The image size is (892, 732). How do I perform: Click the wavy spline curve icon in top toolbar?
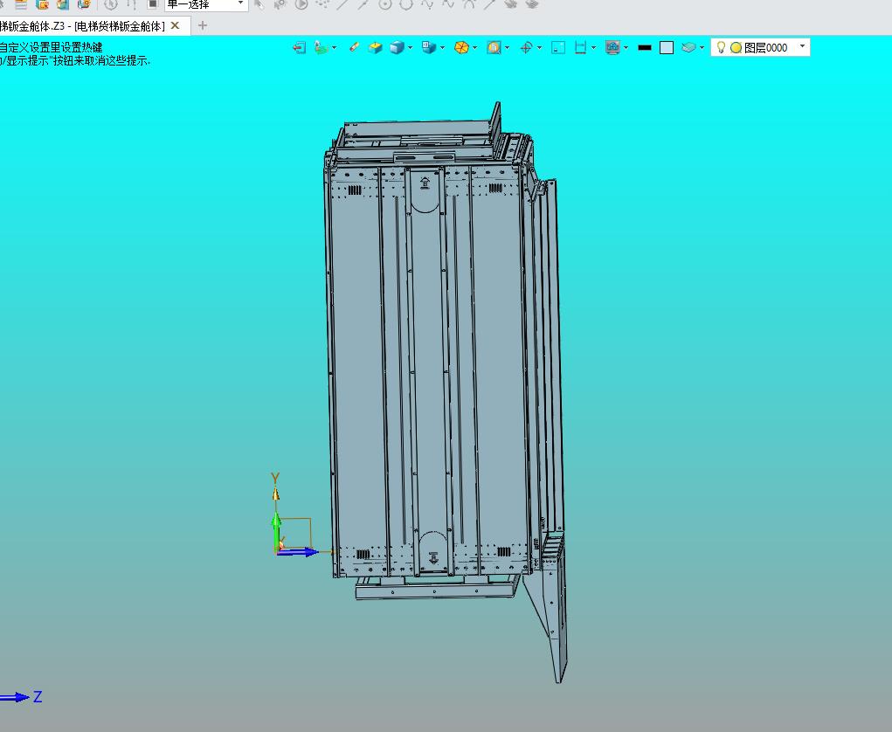coord(427,4)
